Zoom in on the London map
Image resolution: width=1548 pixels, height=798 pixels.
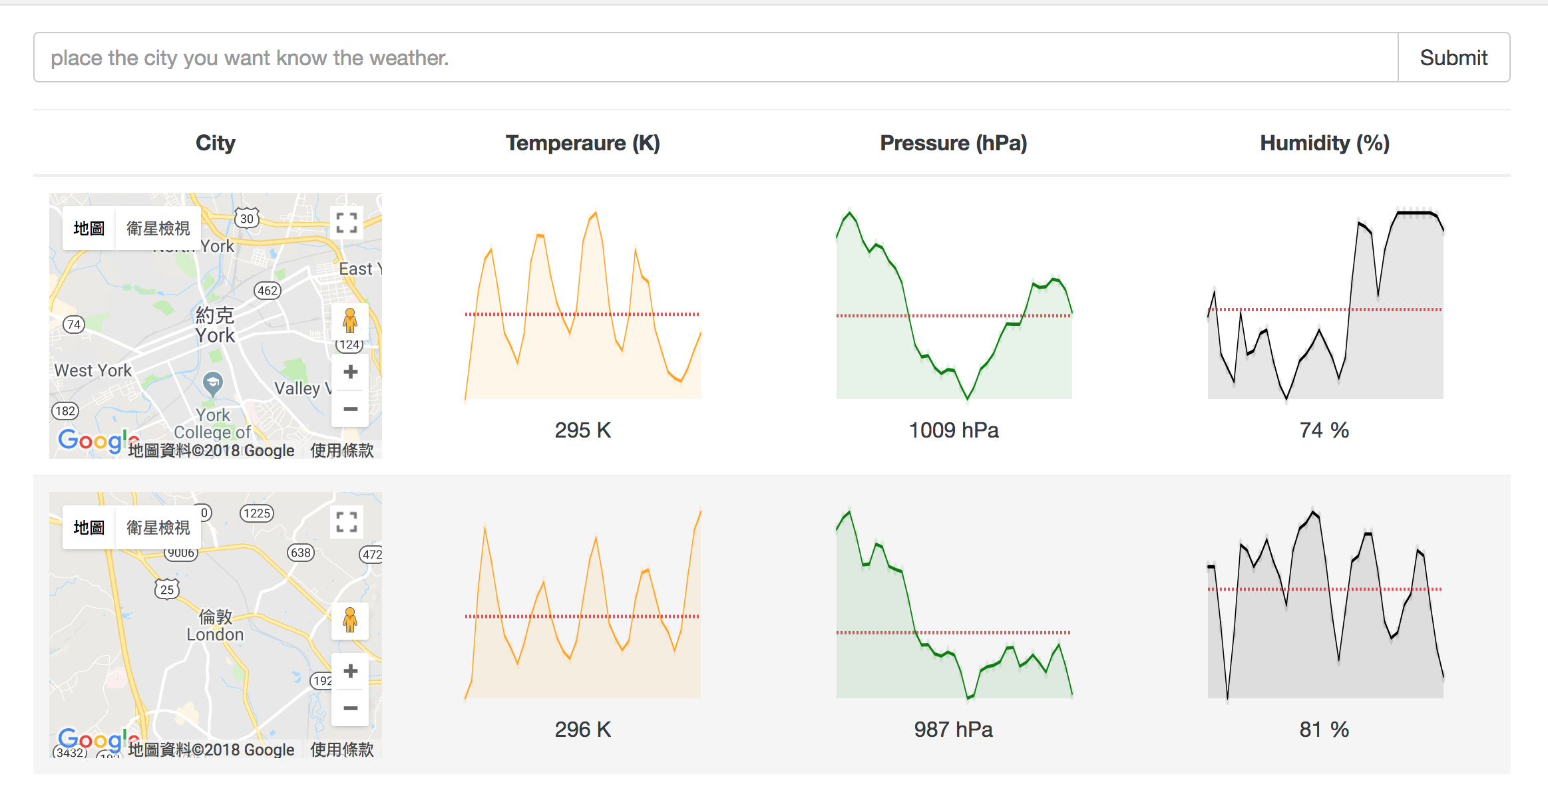[350, 671]
